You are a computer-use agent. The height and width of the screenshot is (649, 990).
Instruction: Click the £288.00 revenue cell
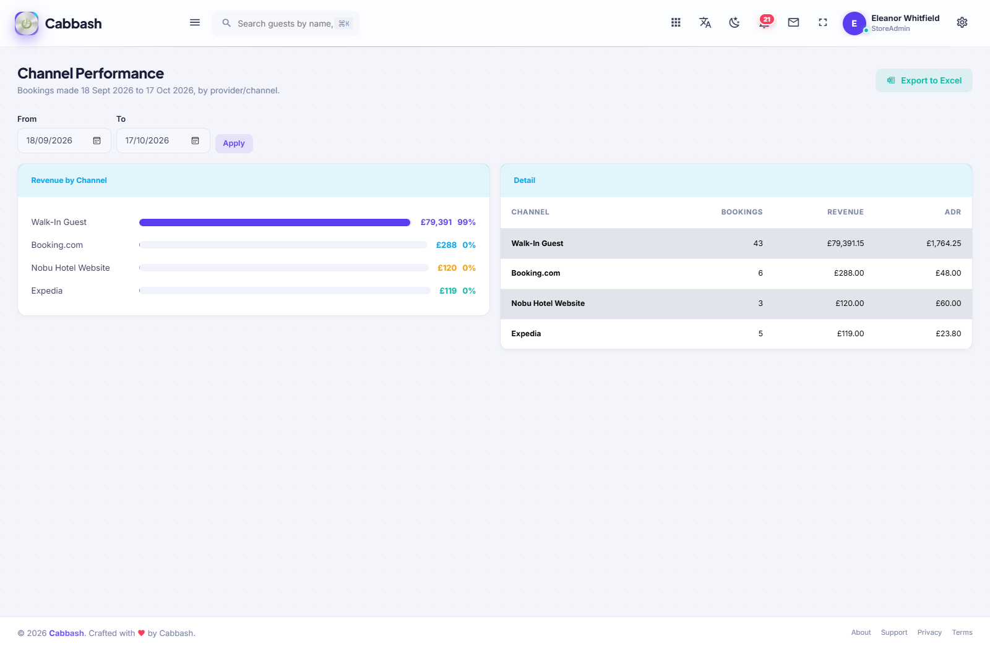849,273
